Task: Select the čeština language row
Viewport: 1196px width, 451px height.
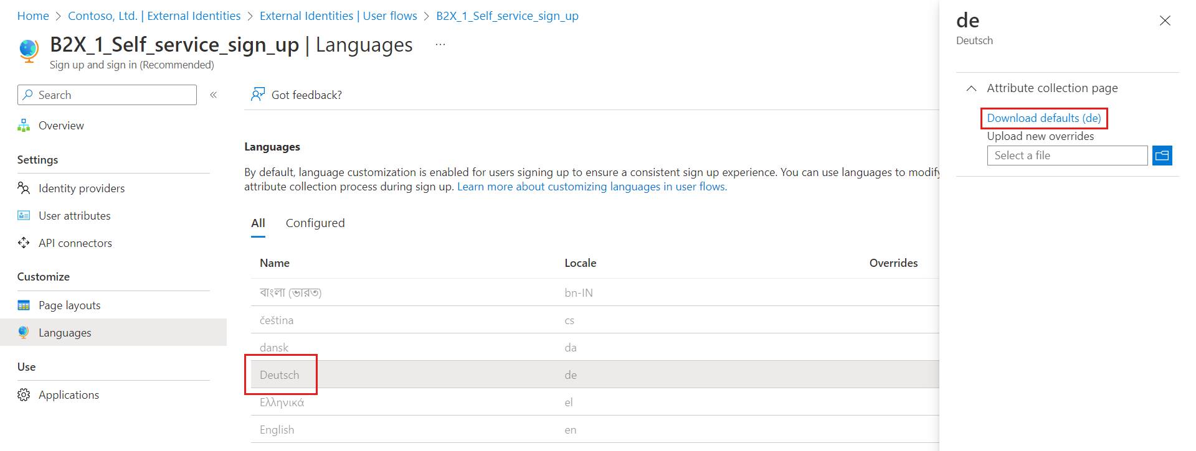Action: (x=595, y=320)
